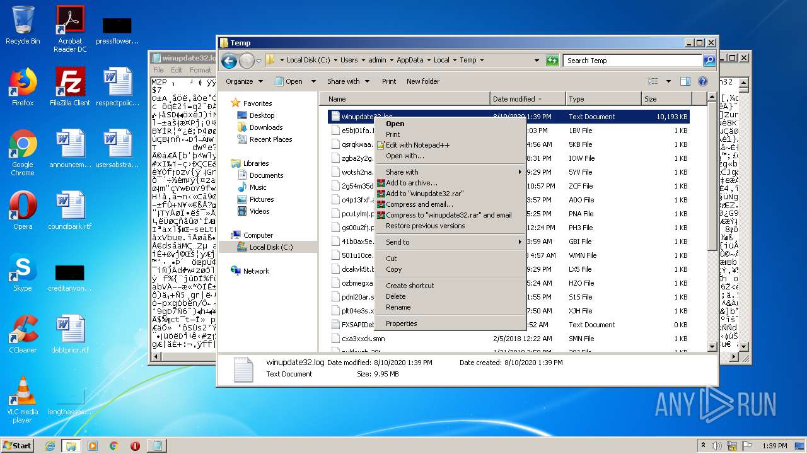The image size is (807, 454).
Task: Open the Acrobat Reader DC desktop icon
Action: click(x=70, y=29)
